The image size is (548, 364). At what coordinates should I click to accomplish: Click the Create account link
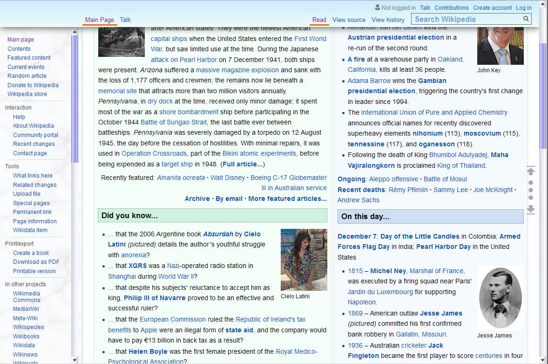[492, 8]
